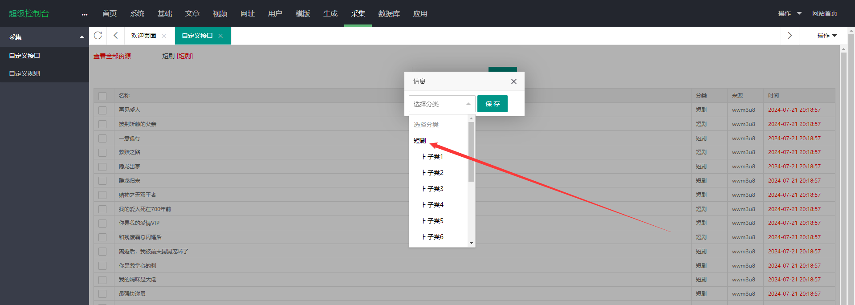Click the right arrow to scroll tabs forward
Screen dimensions: 855x305
790,36
